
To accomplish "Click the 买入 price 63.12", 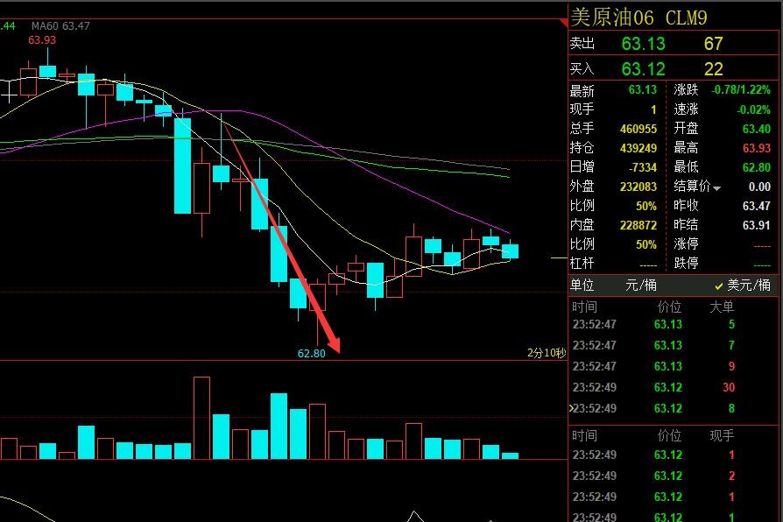I will pyautogui.click(x=643, y=69).
